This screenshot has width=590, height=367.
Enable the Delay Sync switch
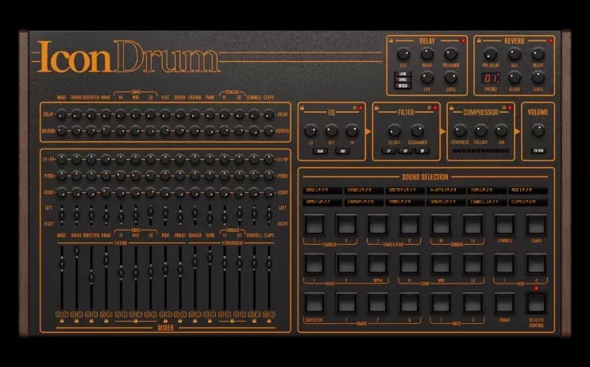pos(403,79)
